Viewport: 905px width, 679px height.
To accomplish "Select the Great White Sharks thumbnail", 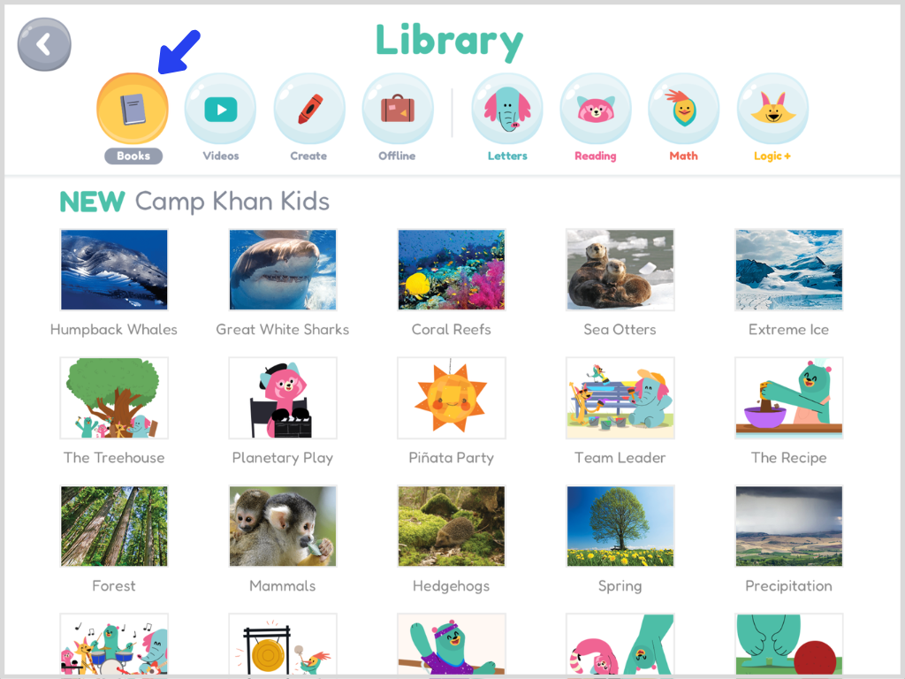I will click(282, 270).
